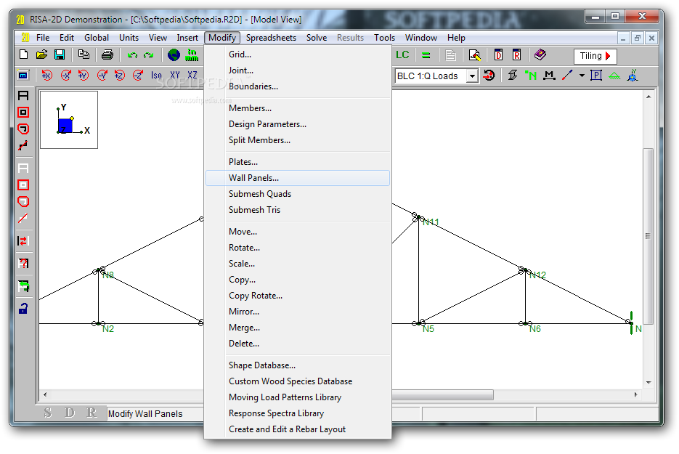Click the vertical scrollbar thumb
The image size is (679, 454).
click(x=648, y=236)
